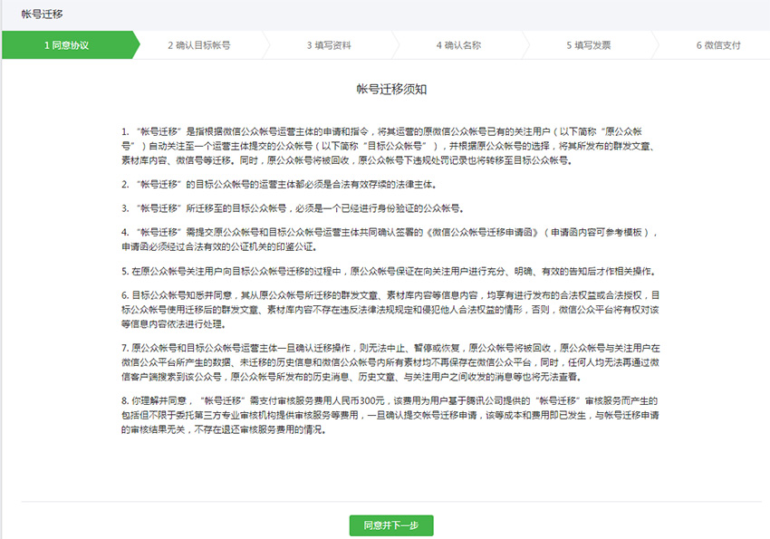Click the green "同意并下一步" button
770x539 pixels.
click(x=391, y=525)
